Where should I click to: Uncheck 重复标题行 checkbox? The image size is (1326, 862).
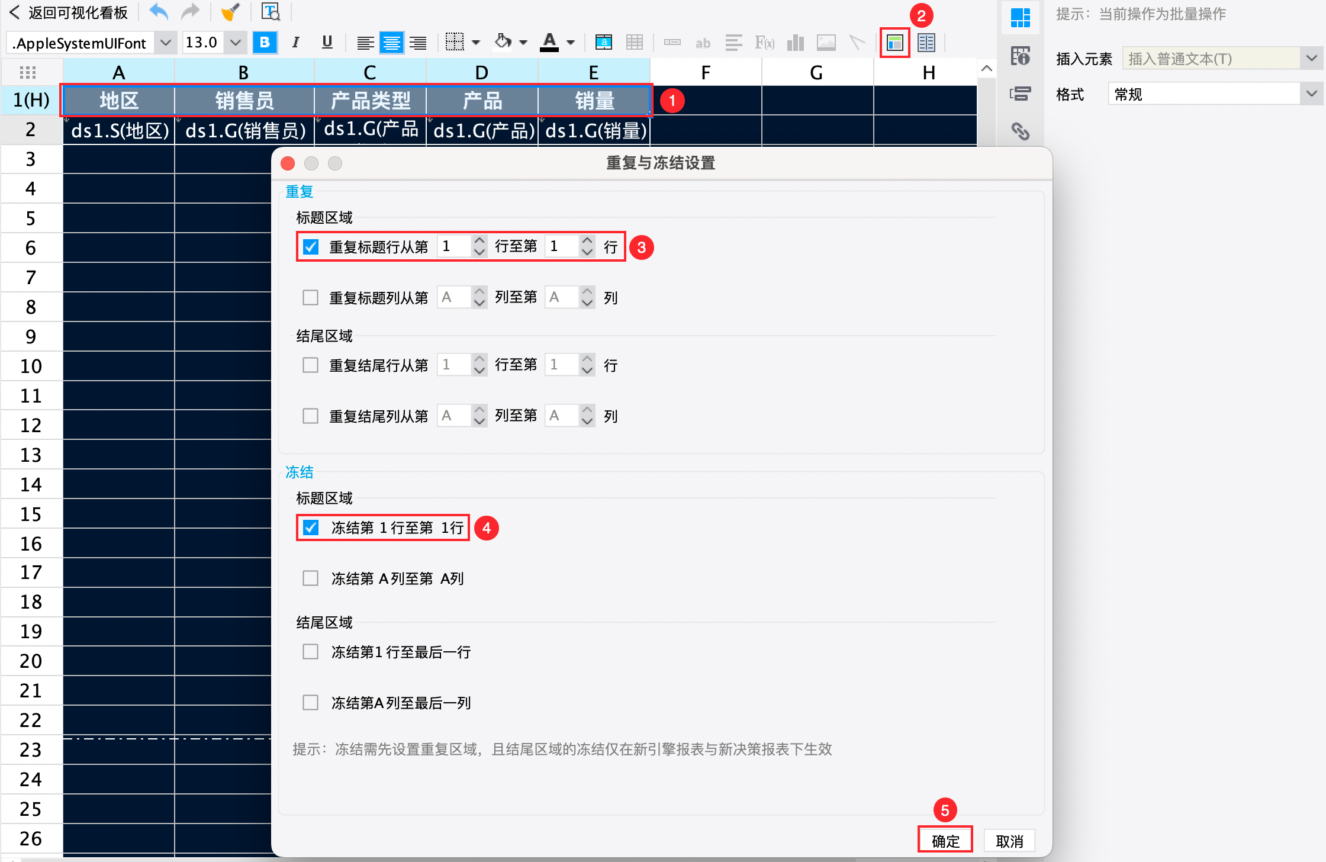[310, 246]
